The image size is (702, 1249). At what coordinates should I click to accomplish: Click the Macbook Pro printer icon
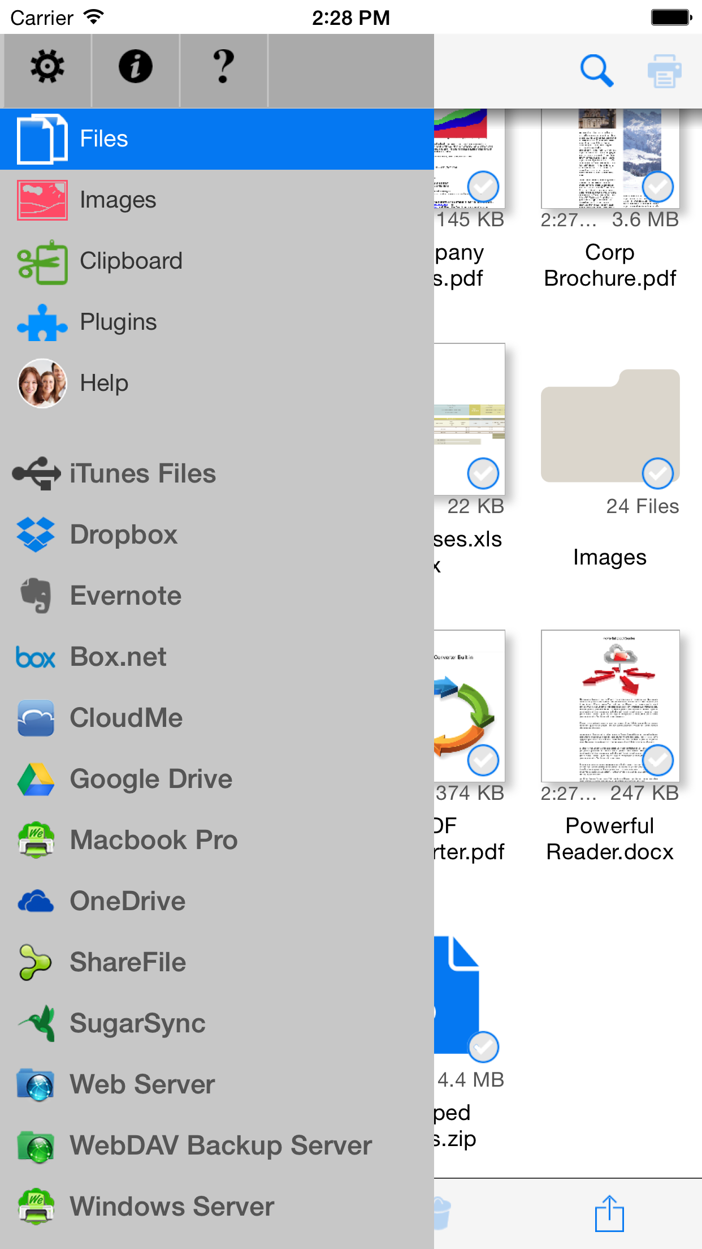(x=36, y=840)
